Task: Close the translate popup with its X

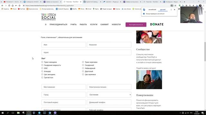Action: [x=174, y=10]
